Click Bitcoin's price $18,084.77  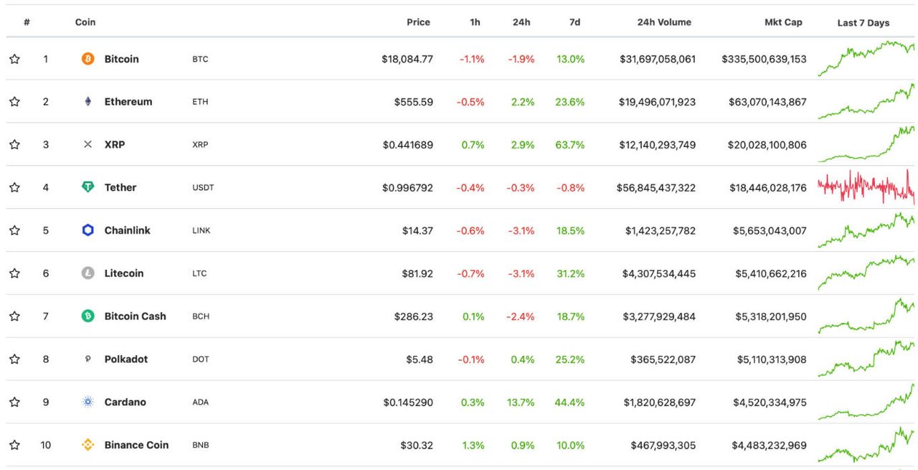407,59
